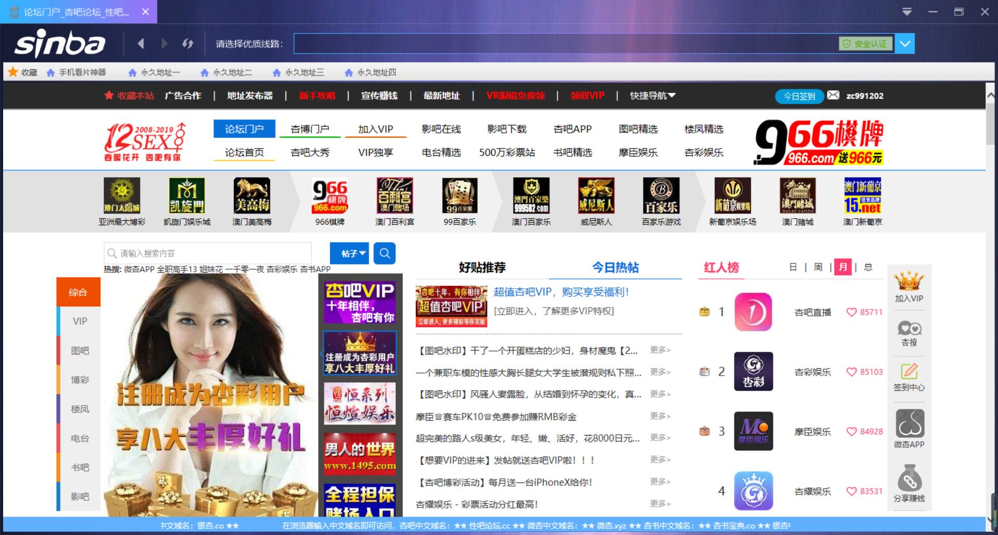Viewport: 998px width, 535px height.
Task: Select the 加入VIP nav tab
Action: pyautogui.click(x=375, y=129)
